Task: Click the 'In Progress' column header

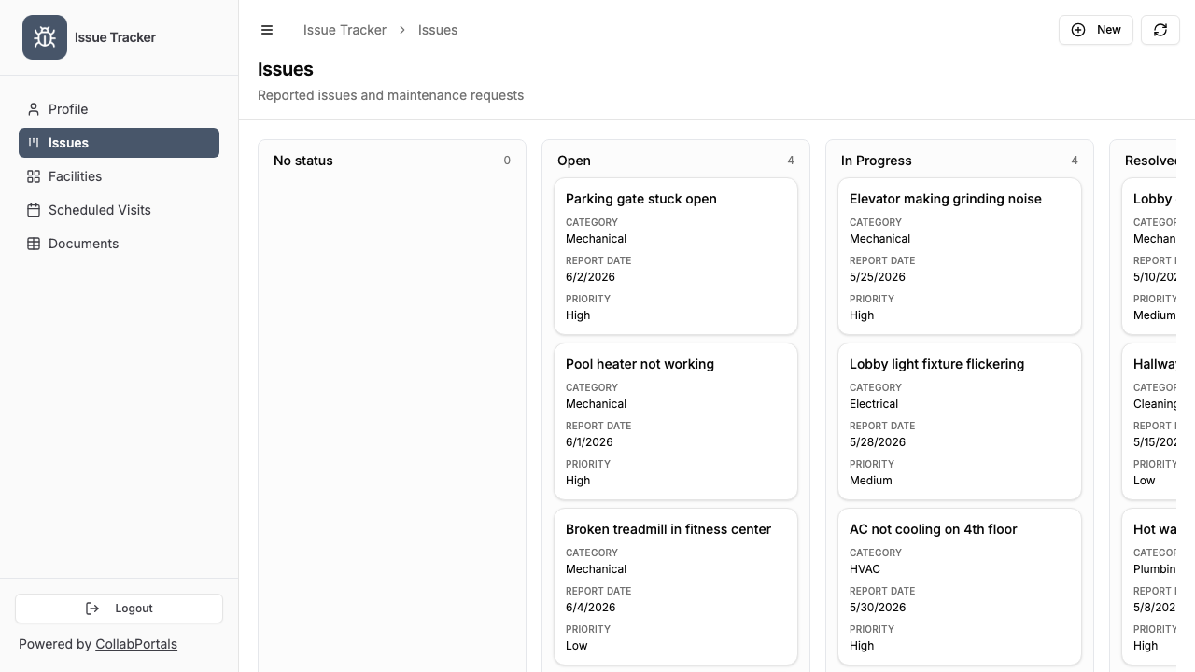Action: pos(877,161)
